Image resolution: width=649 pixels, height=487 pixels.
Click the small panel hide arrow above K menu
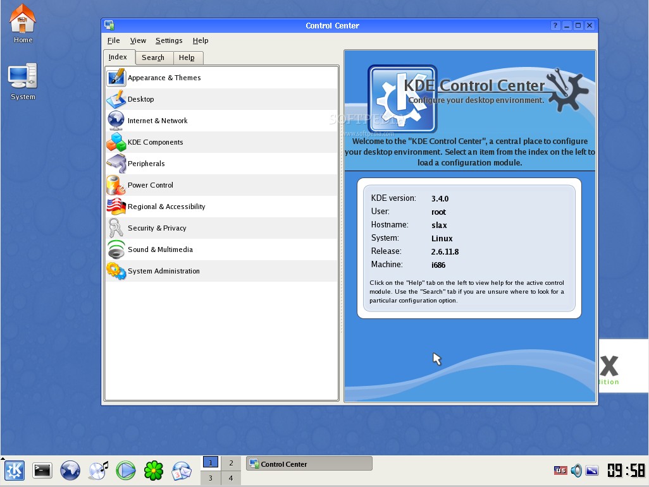[3, 459]
